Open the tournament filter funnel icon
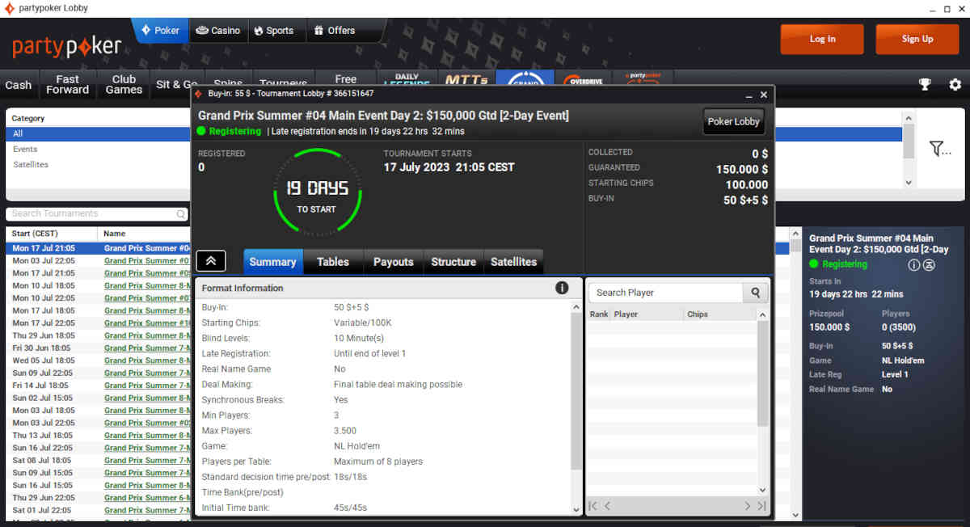Image resolution: width=970 pixels, height=527 pixels. pyautogui.click(x=939, y=148)
